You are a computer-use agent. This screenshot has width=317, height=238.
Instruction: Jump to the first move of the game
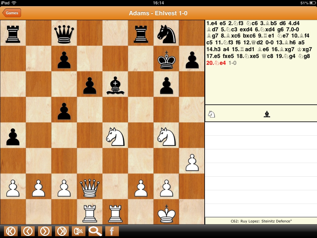point(11,231)
